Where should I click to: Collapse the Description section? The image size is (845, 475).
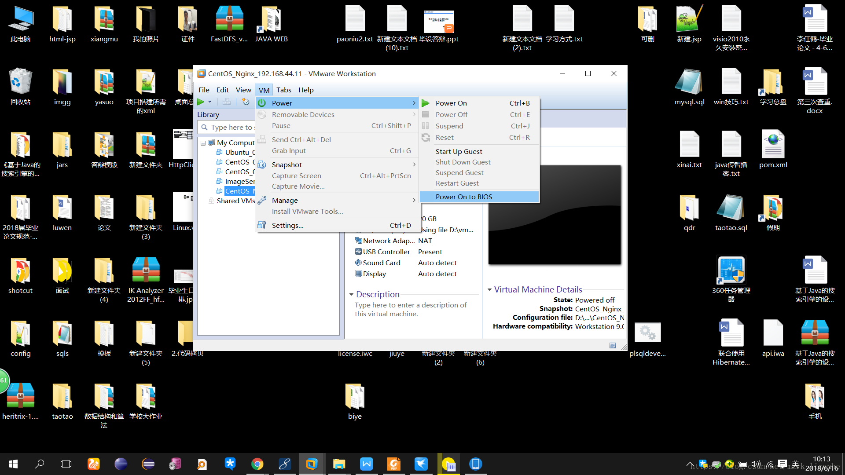[x=351, y=294]
